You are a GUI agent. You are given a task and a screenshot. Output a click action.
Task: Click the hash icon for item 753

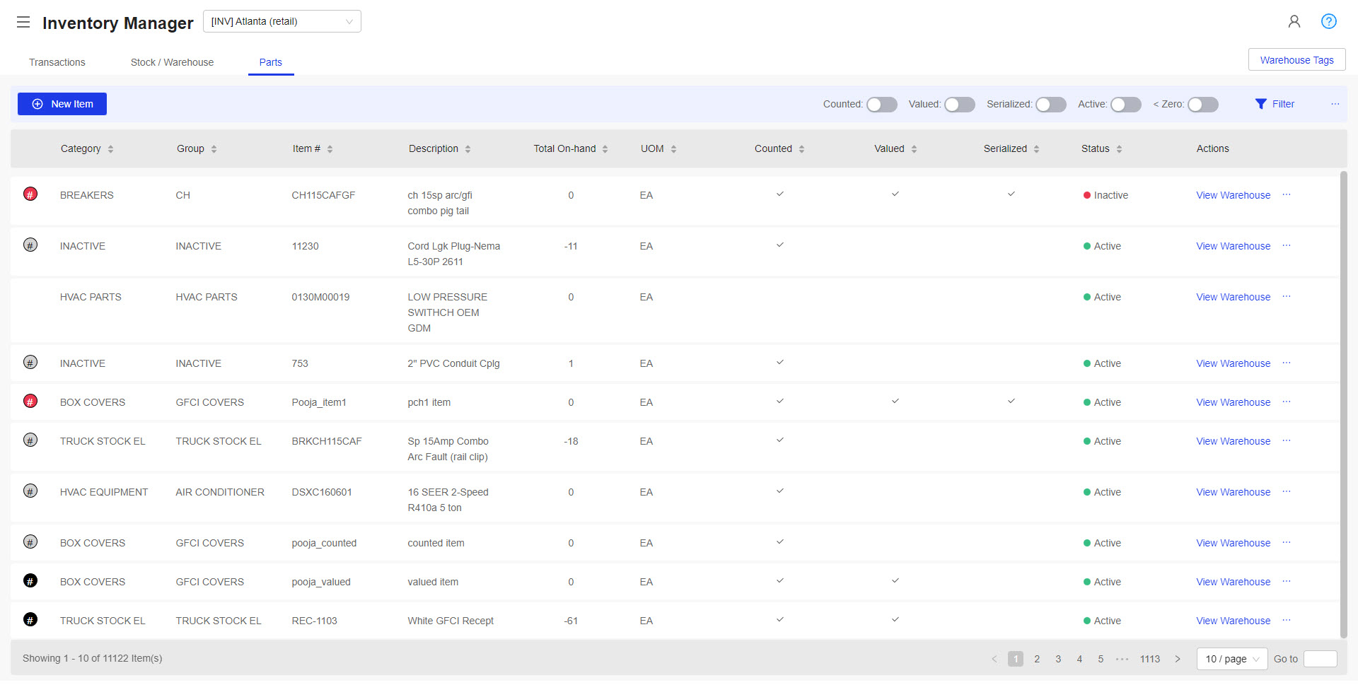pos(30,362)
